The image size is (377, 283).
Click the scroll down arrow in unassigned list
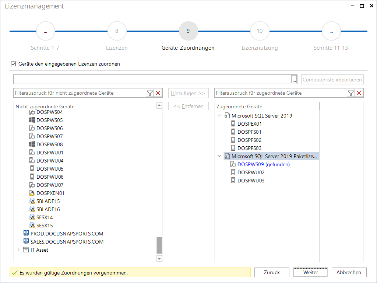pyautogui.click(x=159, y=259)
